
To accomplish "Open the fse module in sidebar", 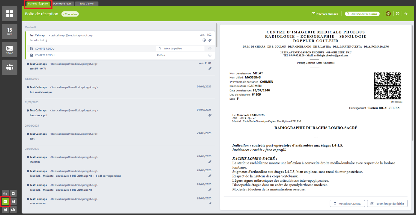I will click(5, 193).
